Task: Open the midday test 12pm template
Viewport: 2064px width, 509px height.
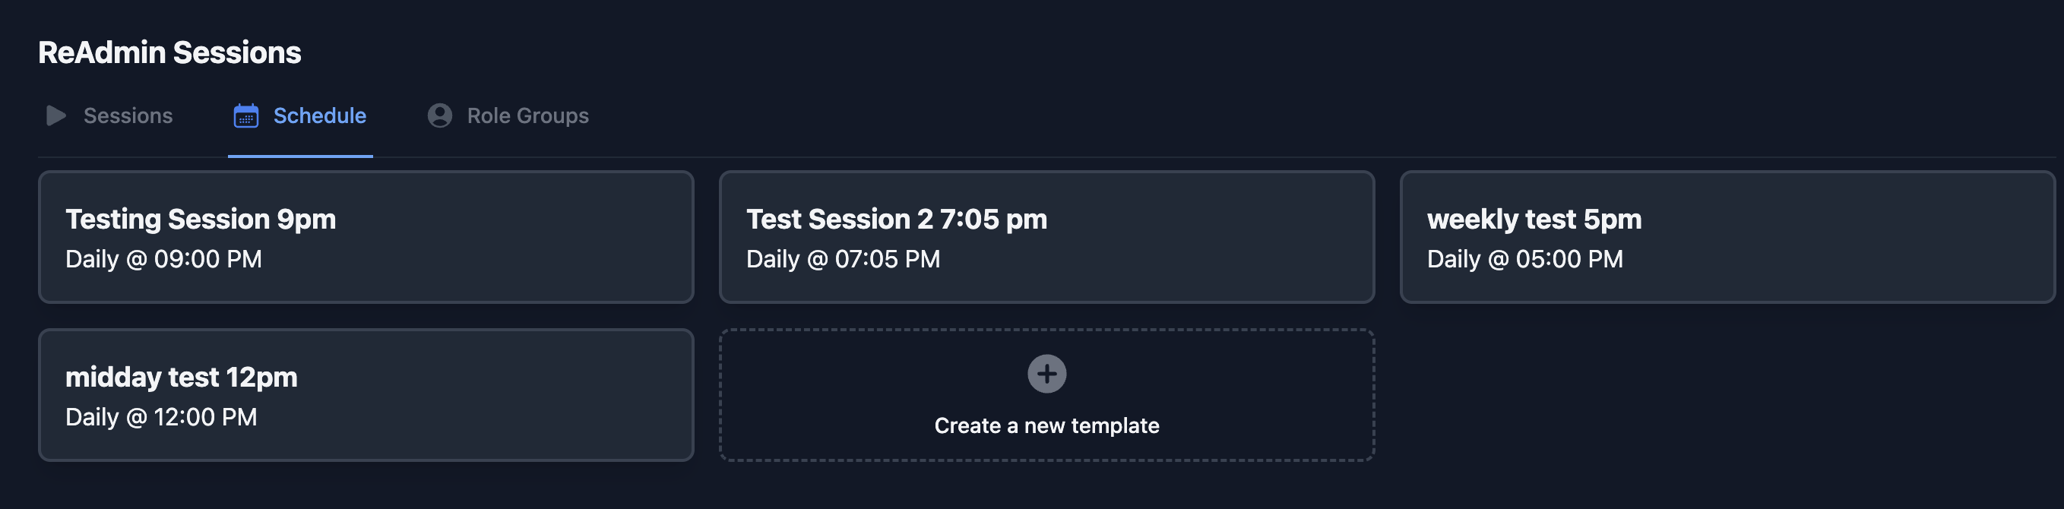Action: tap(366, 394)
